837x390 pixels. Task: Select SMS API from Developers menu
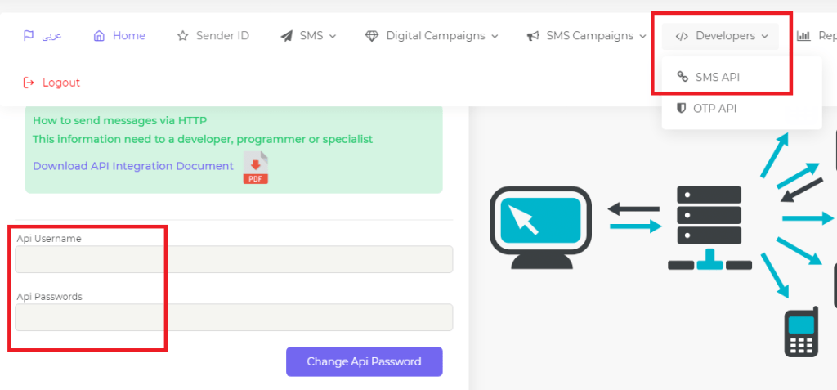717,77
